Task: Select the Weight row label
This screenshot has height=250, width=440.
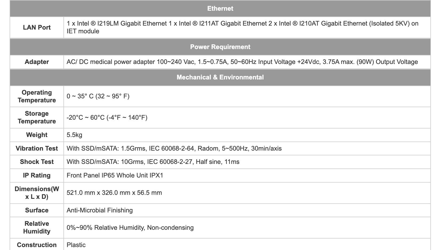Action: coord(37,135)
